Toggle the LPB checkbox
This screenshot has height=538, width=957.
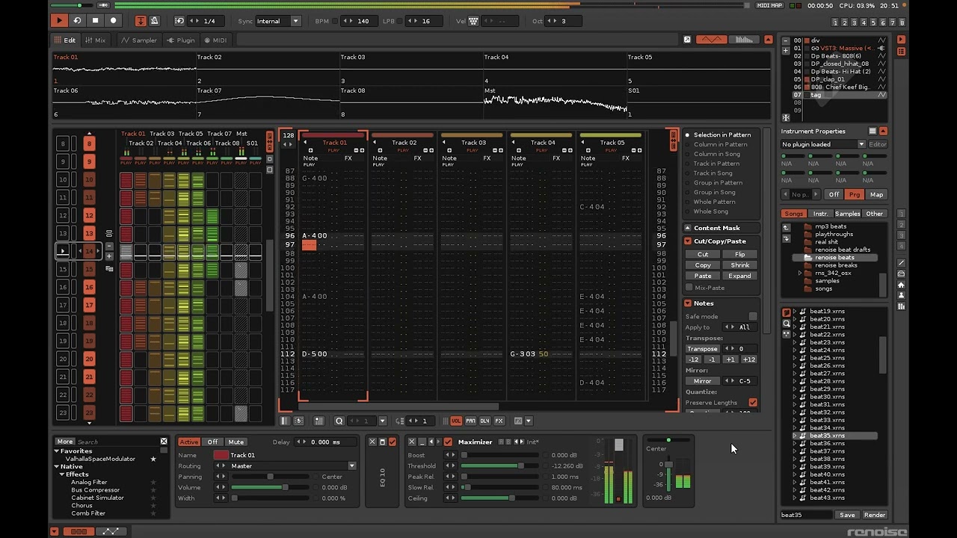[400, 21]
